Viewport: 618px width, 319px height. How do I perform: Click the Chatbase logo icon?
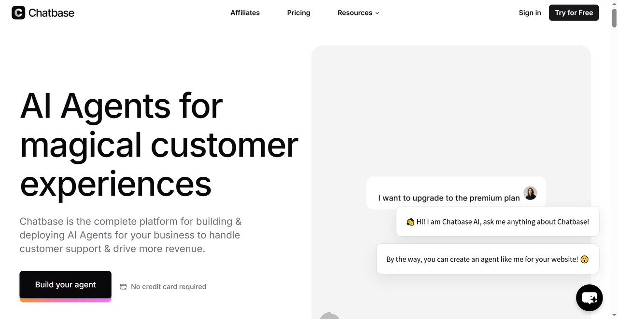tap(18, 13)
